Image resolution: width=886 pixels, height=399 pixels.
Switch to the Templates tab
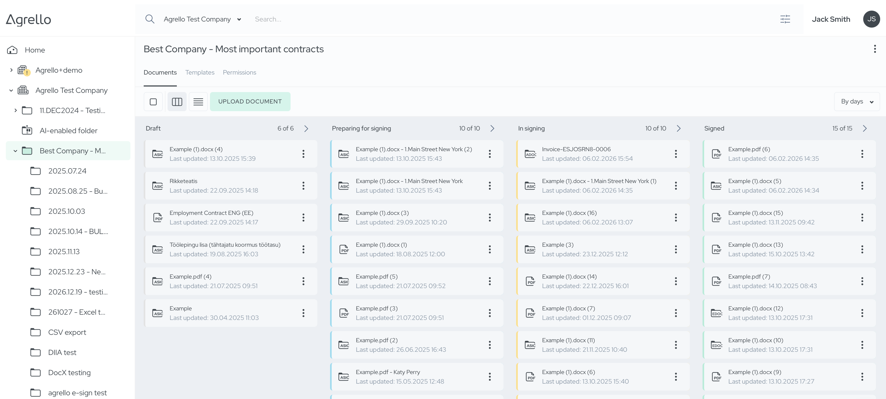coord(200,72)
